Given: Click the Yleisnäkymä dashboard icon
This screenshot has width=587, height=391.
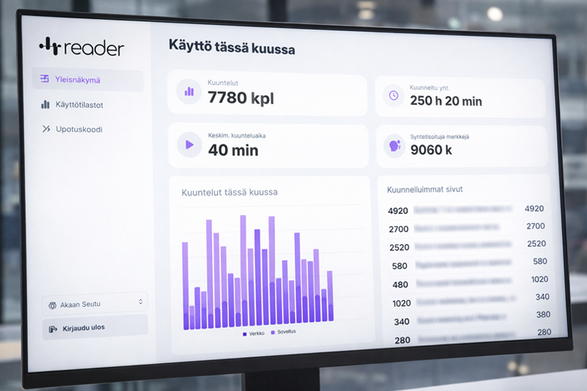Looking at the screenshot, I should (45, 79).
